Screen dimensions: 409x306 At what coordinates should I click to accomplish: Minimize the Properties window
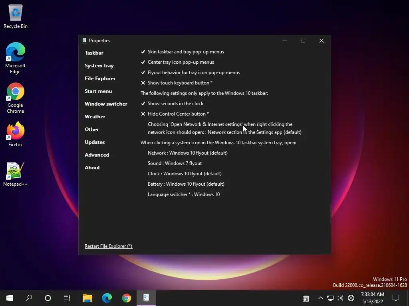285,41
